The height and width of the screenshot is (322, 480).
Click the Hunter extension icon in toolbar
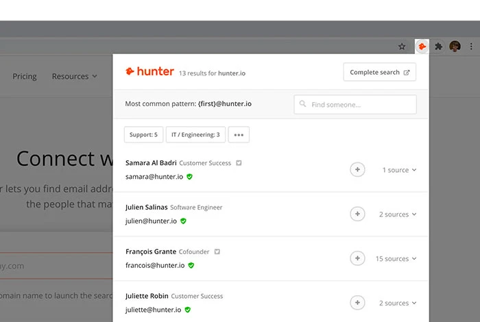(x=422, y=47)
